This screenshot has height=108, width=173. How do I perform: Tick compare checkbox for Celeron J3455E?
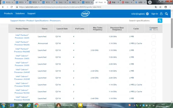click(154, 71)
